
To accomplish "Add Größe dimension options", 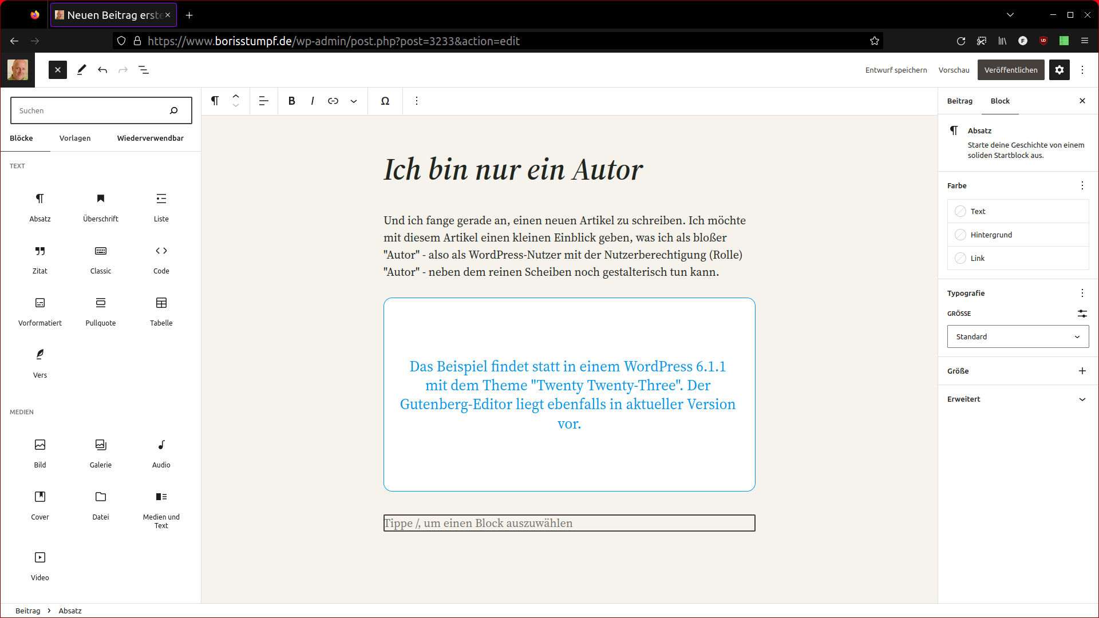I will tap(1082, 371).
